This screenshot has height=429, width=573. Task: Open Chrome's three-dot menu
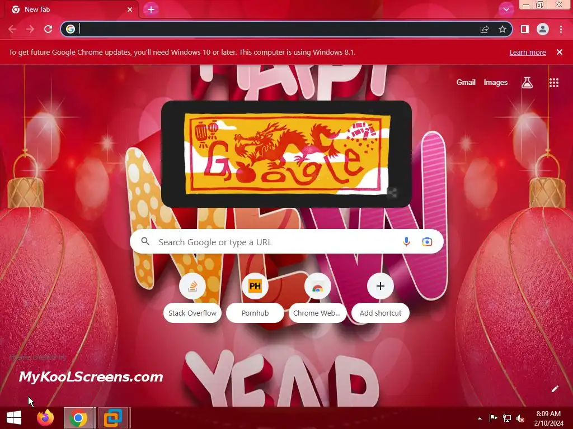[561, 29]
